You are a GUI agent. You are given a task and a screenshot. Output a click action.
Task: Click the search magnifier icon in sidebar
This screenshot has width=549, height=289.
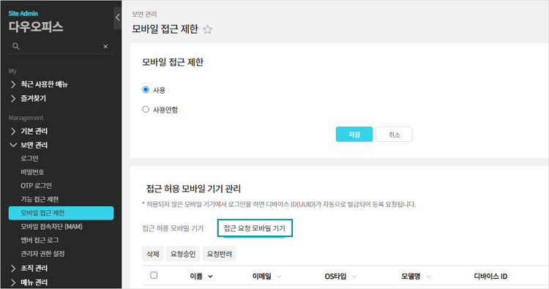click(16, 46)
